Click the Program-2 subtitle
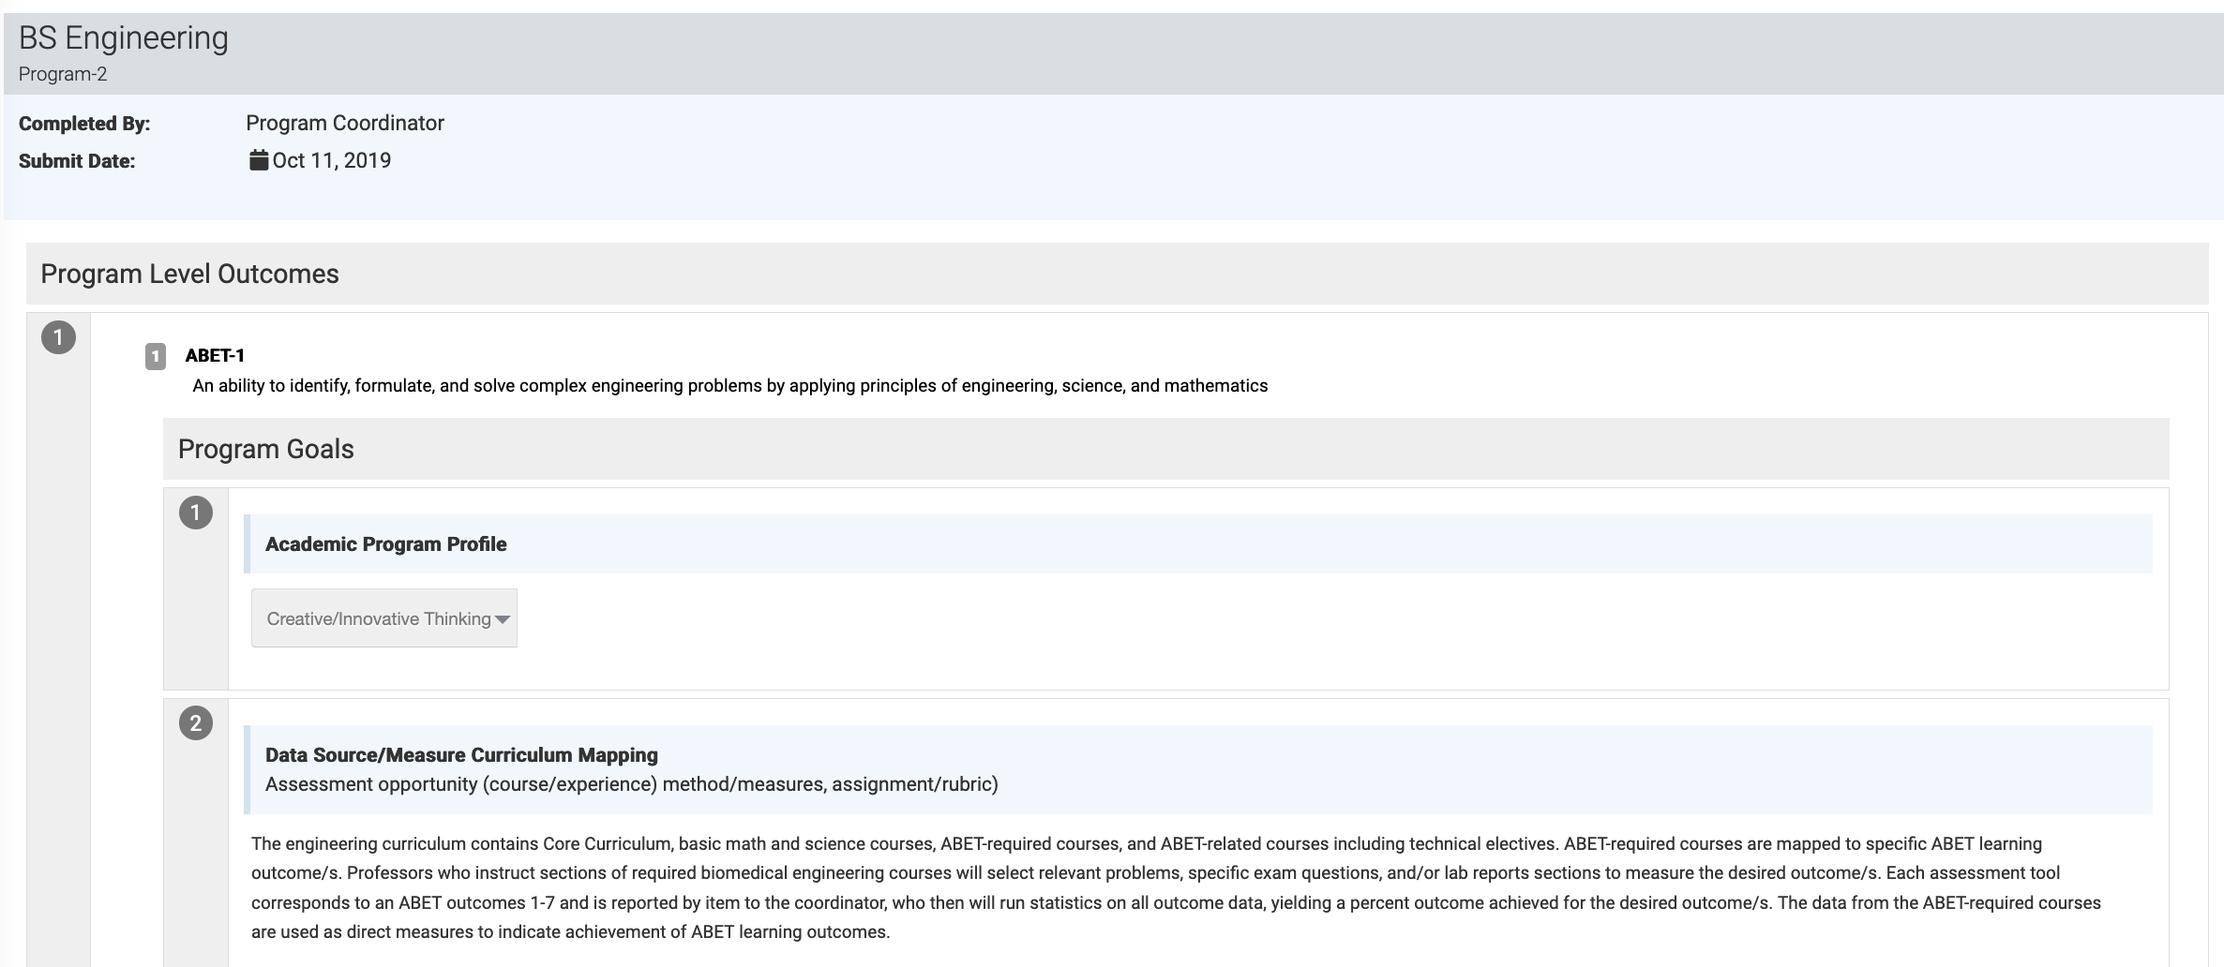 coord(63,74)
